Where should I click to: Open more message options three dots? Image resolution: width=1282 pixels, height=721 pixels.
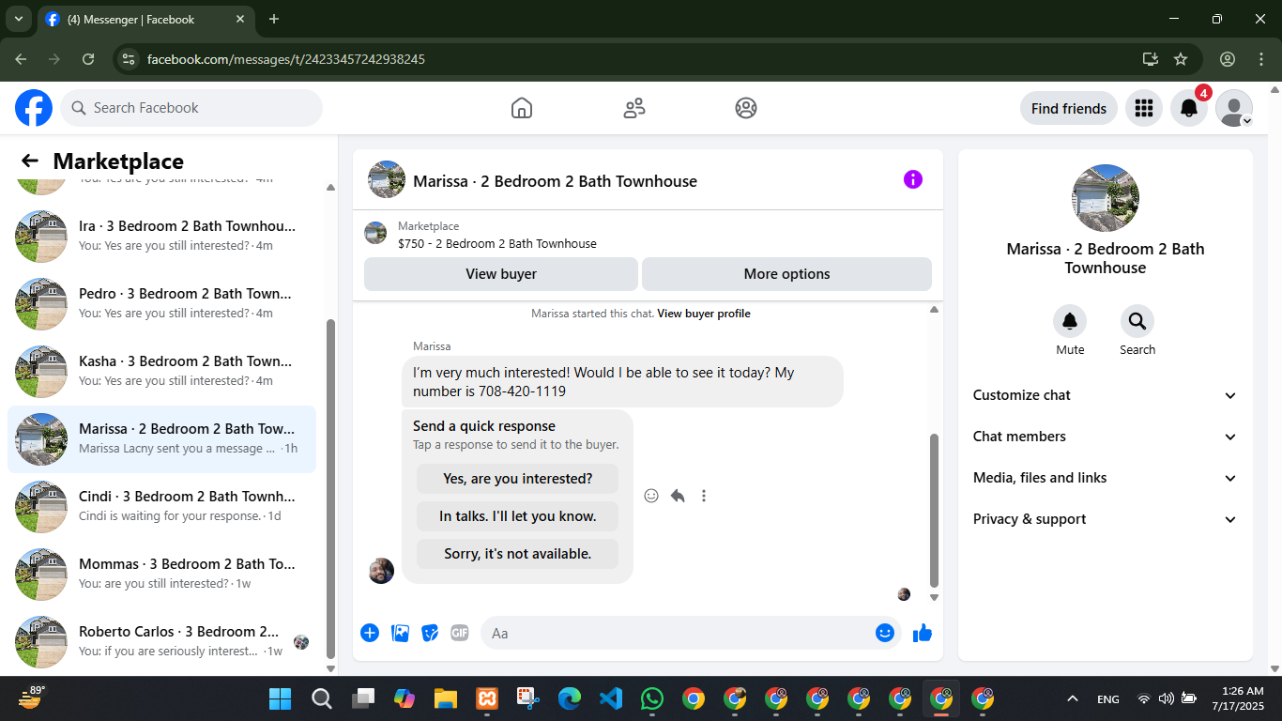pos(704,496)
